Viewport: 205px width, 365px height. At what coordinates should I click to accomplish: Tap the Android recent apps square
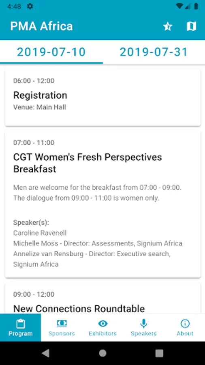[159, 353]
